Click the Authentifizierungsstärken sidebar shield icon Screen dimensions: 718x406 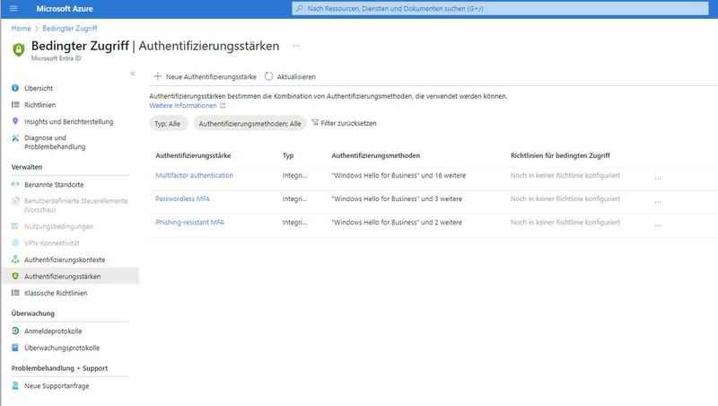15,276
